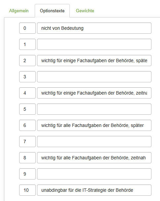The image size is (160, 201).
Task: Select the Optionstexte tab
Action: (x=52, y=11)
